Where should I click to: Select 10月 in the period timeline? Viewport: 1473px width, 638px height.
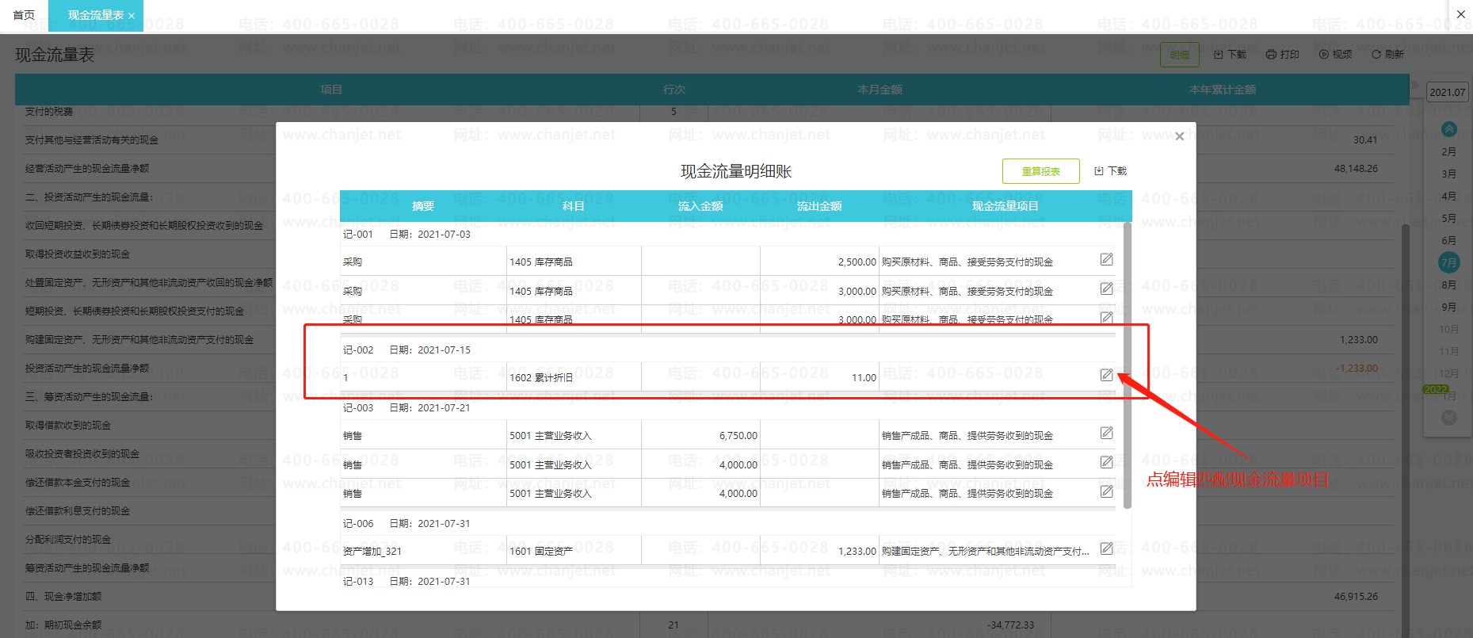click(x=1448, y=329)
